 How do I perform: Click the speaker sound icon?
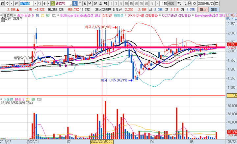45,3
